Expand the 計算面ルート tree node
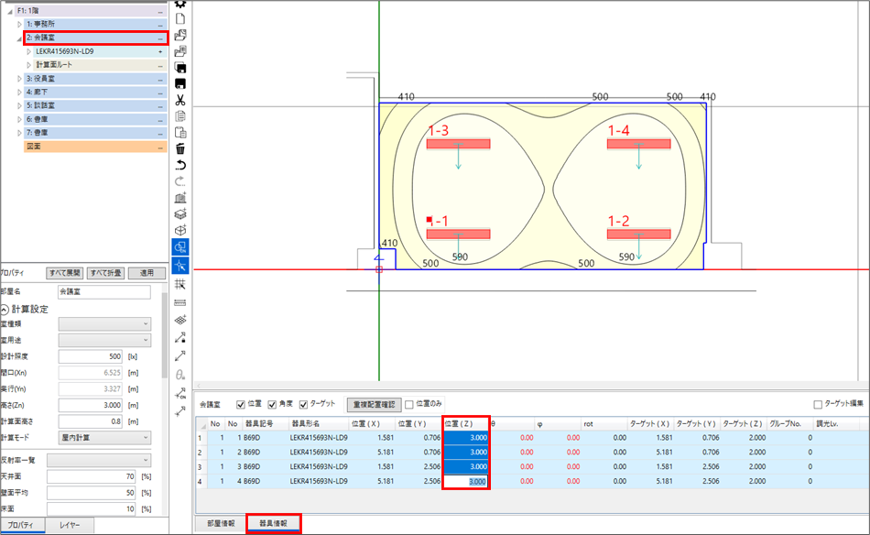 29,65
